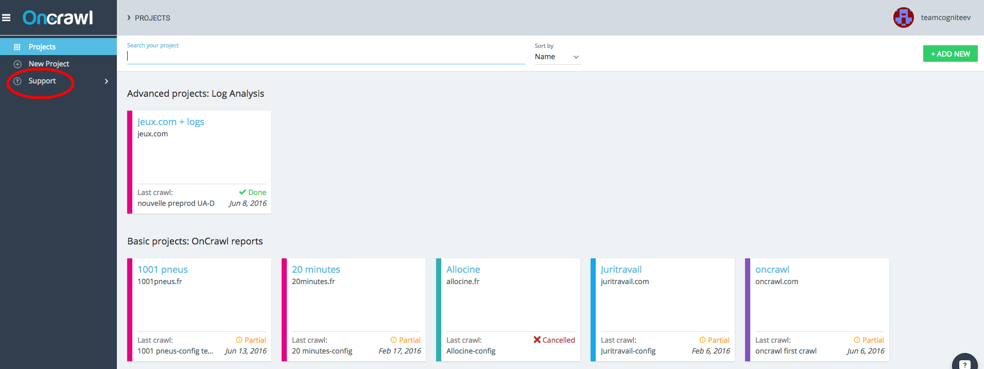The image size is (984, 369).
Task: Click the New Project plus circle icon
Action: pyautogui.click(x=18, y=64)
